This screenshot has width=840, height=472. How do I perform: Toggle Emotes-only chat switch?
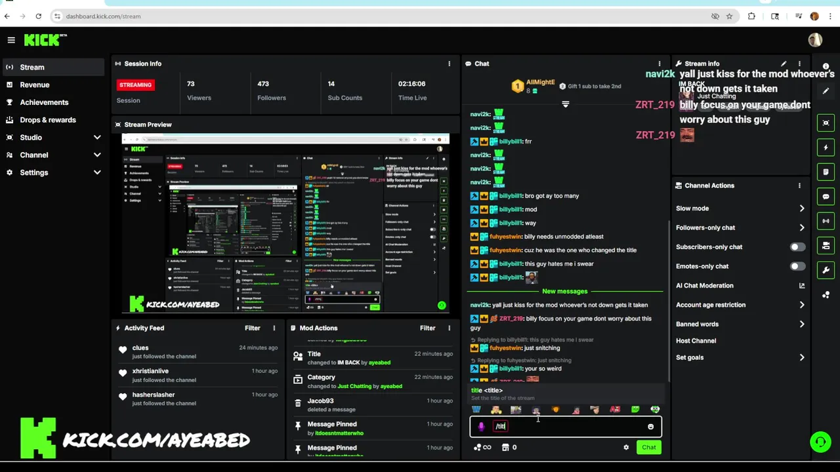797,266
